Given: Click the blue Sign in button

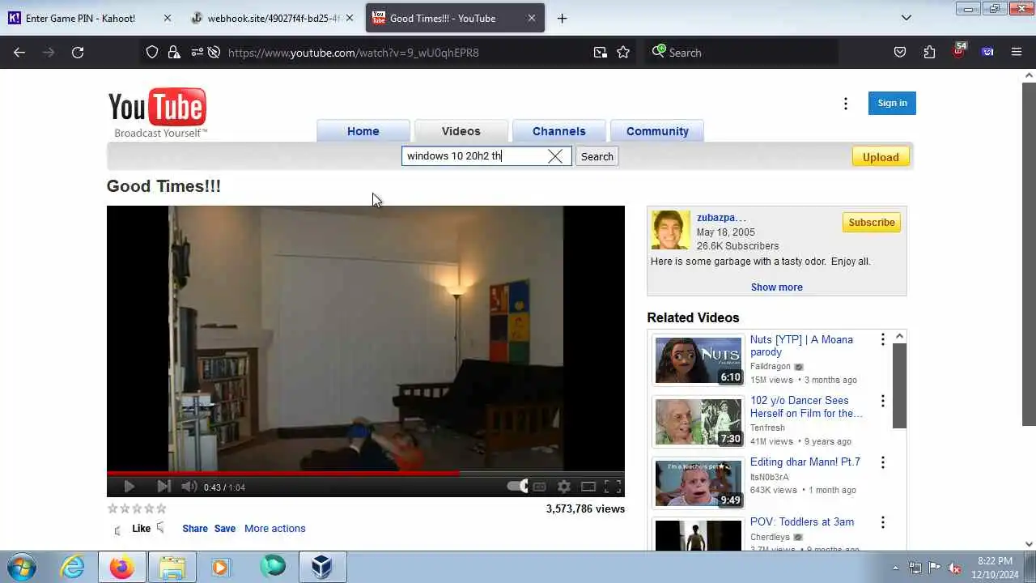Looking at the screenshot, I should click(892, 103).
